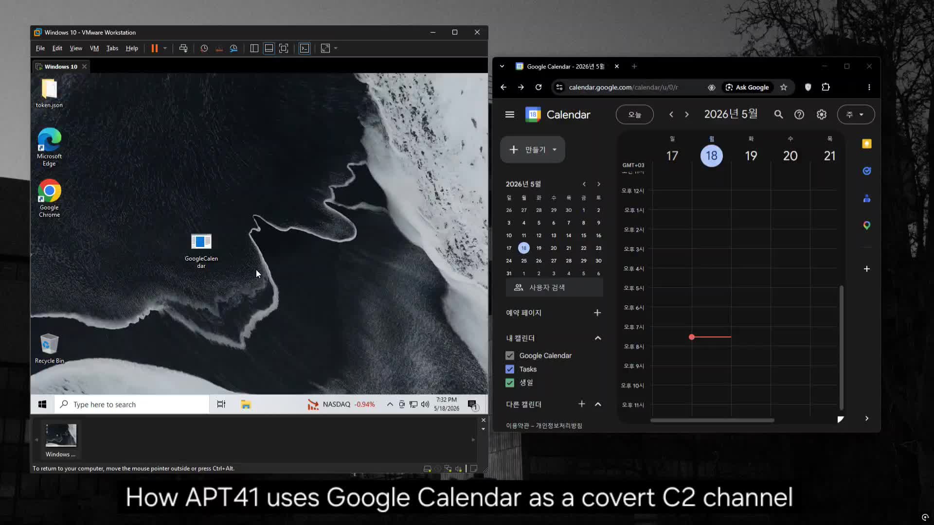Toggle the 생일 calendar checkbox
The image size is (934, 525).
coord(510,383)
